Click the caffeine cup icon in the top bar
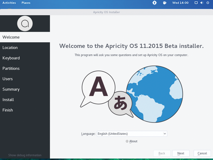The image size is (213, 160). pos(164,3)
